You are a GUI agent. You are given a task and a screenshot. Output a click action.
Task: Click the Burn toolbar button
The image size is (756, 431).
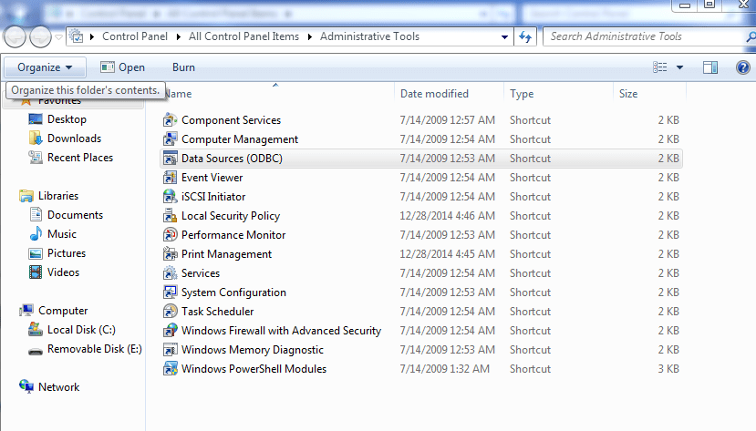pyautogui.click(x=183, y=67)
